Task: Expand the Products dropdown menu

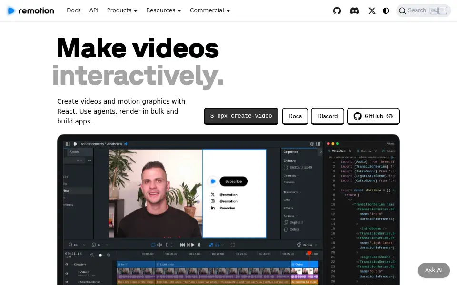Action: 122,10
